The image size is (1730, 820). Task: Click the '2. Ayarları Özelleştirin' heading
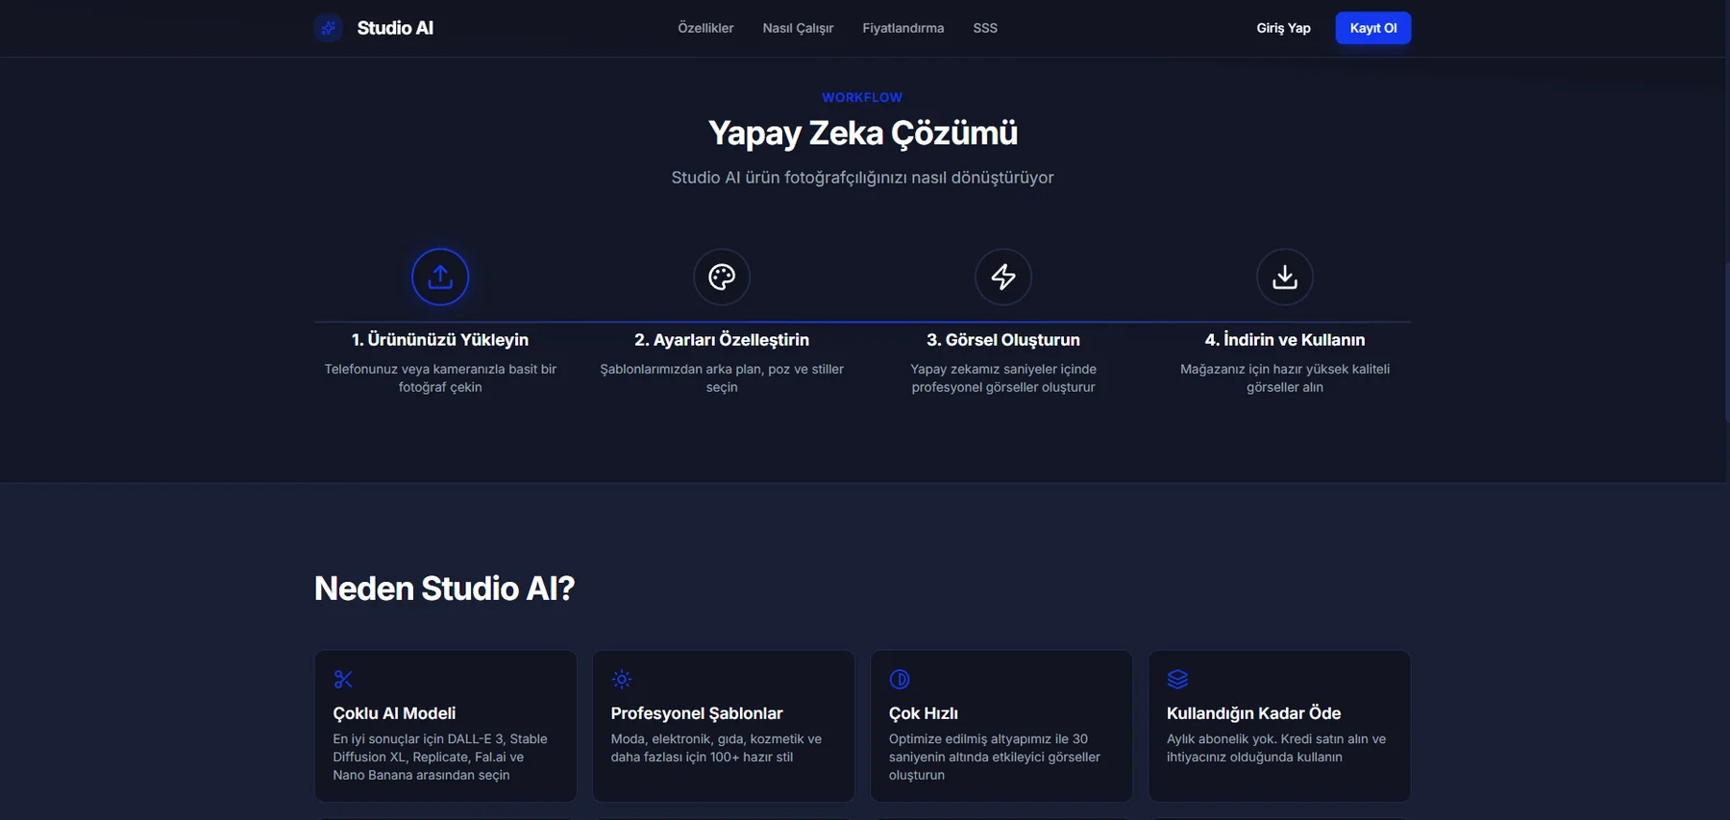(722, 340)
